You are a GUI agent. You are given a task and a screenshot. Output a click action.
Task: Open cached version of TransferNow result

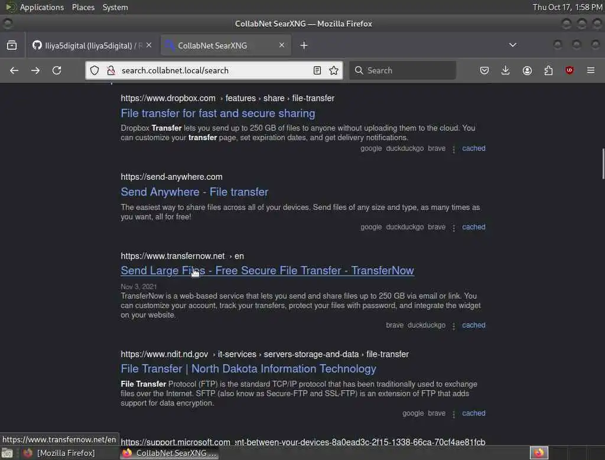474,325
